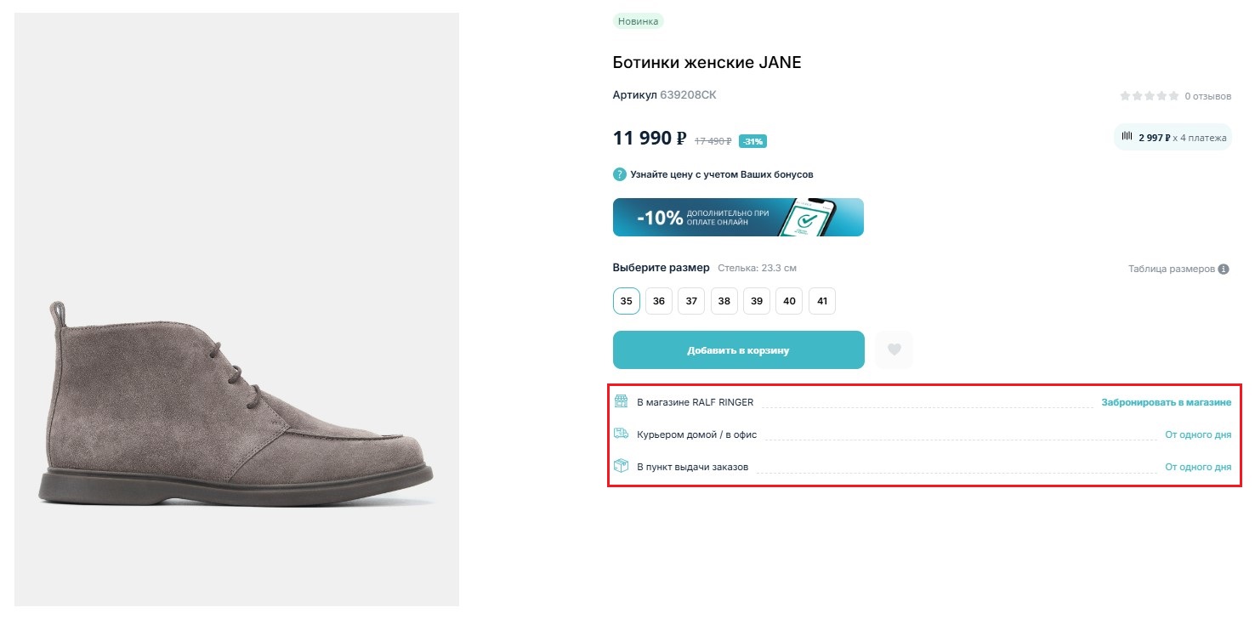Screen dimensions: 1255x619
Task: Open Забронировать в магазине link
Action: pyautogui.click(x=1166, y=402)
